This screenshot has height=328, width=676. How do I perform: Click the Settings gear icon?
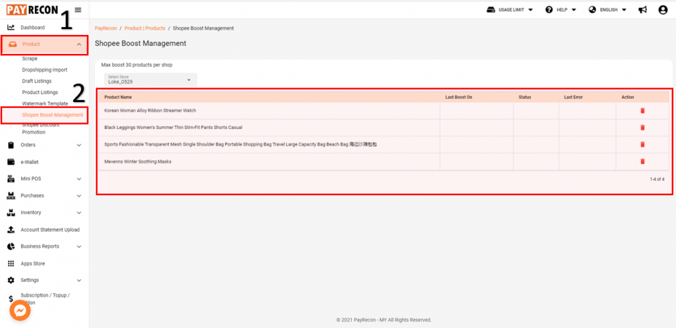(x=11, y=281)
